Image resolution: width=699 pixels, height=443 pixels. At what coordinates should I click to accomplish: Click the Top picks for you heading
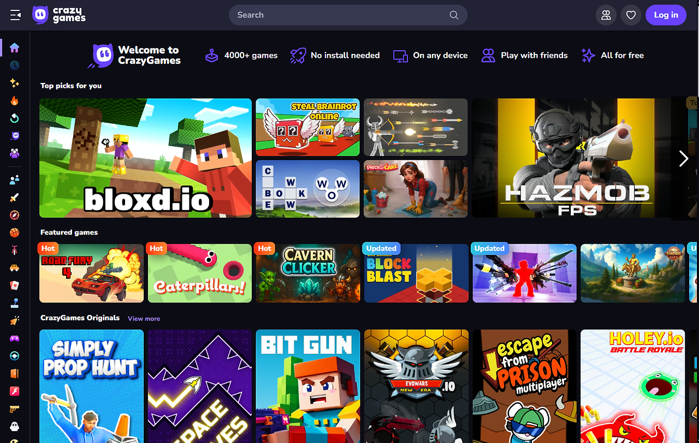click(x=71, y=86)
